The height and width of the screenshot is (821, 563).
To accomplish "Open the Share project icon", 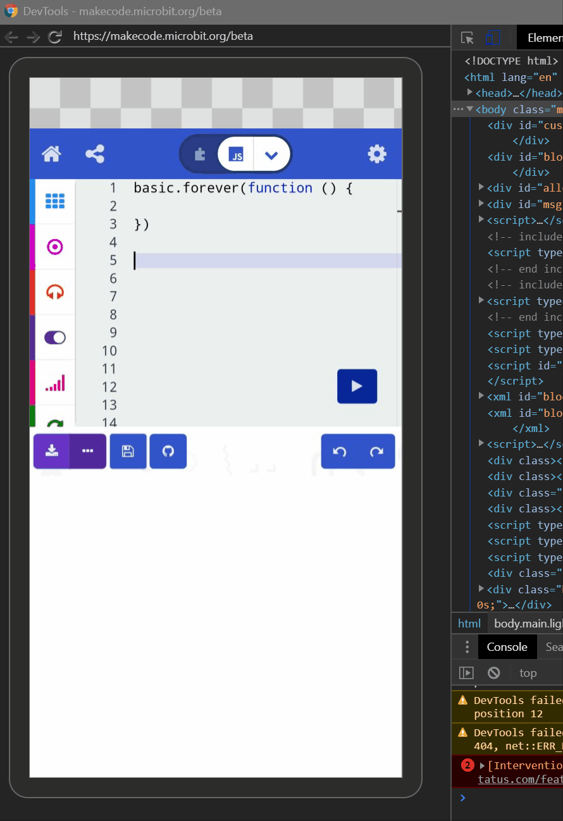I will (95, 154).
